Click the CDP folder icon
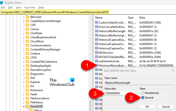 [27, 25]
